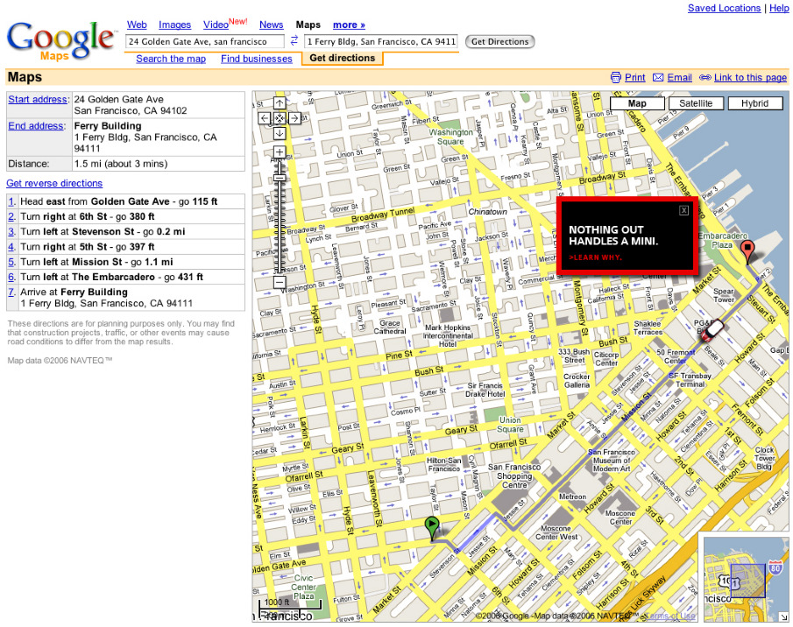Pan the map right with arrow
The image size is (793, 627).
(x=294, y=118)
